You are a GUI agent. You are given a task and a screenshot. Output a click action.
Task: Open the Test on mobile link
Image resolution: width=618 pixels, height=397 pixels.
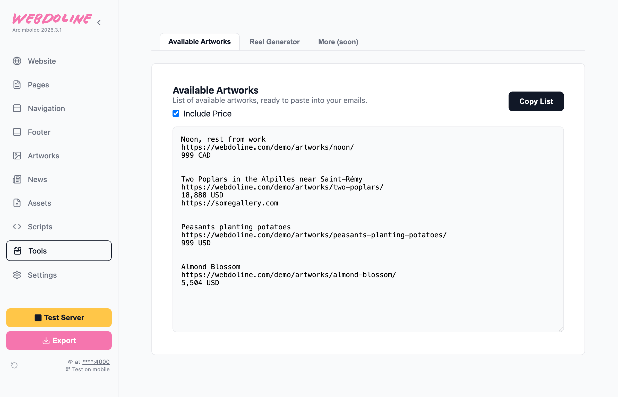[x=91, y=369]
